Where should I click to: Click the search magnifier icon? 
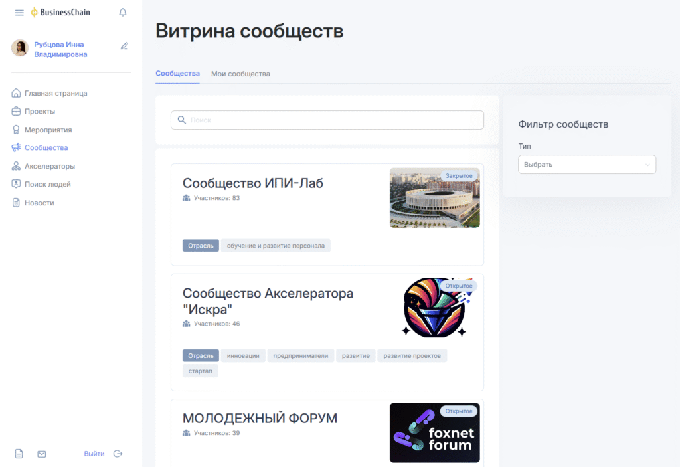(x=181, y=120)
